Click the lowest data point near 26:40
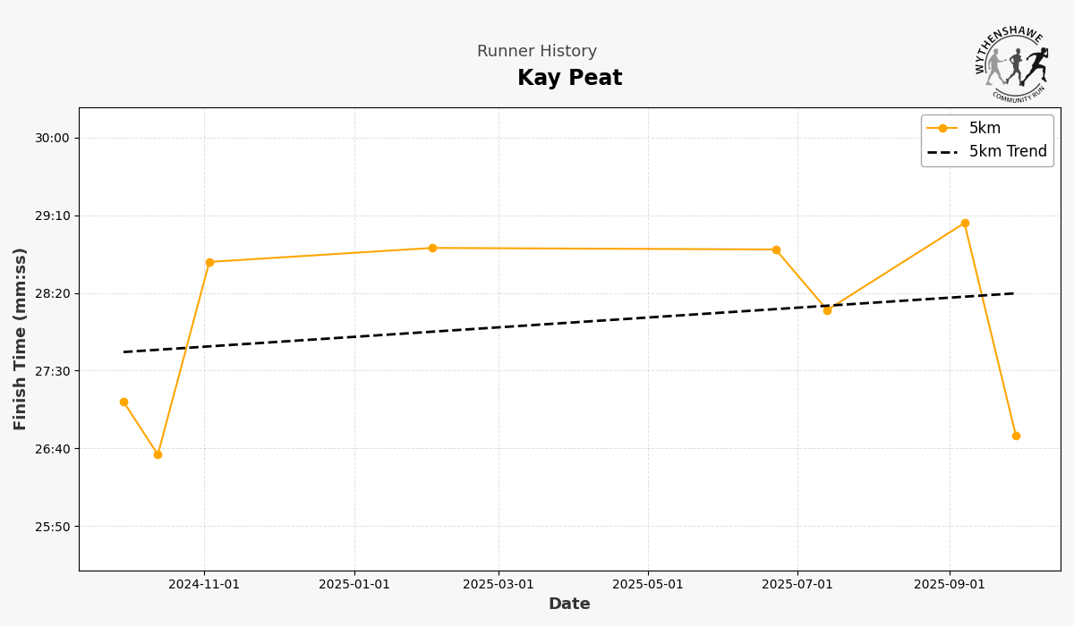Screen dimensions: 1074x626 coord(158,454)
